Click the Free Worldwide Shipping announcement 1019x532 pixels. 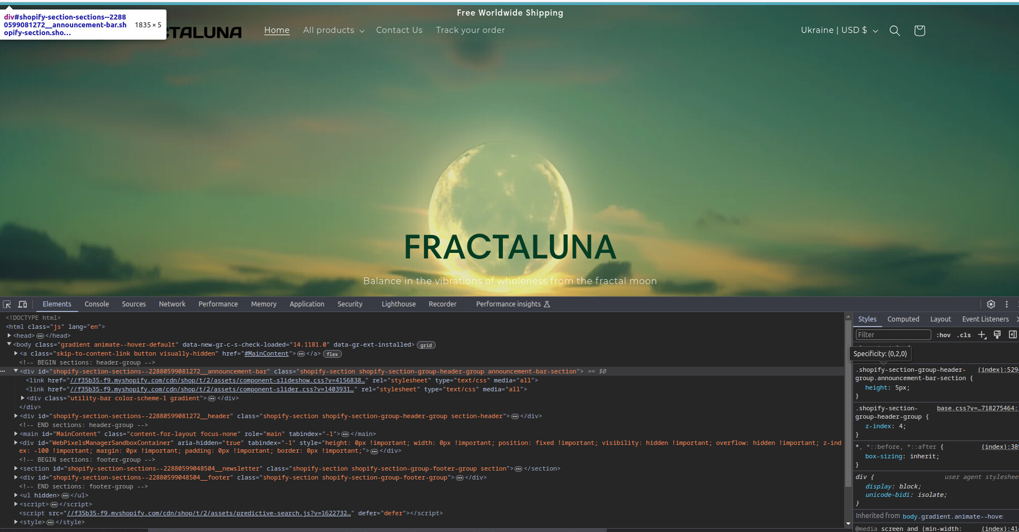pyautogui.click(x=510, y=13)
